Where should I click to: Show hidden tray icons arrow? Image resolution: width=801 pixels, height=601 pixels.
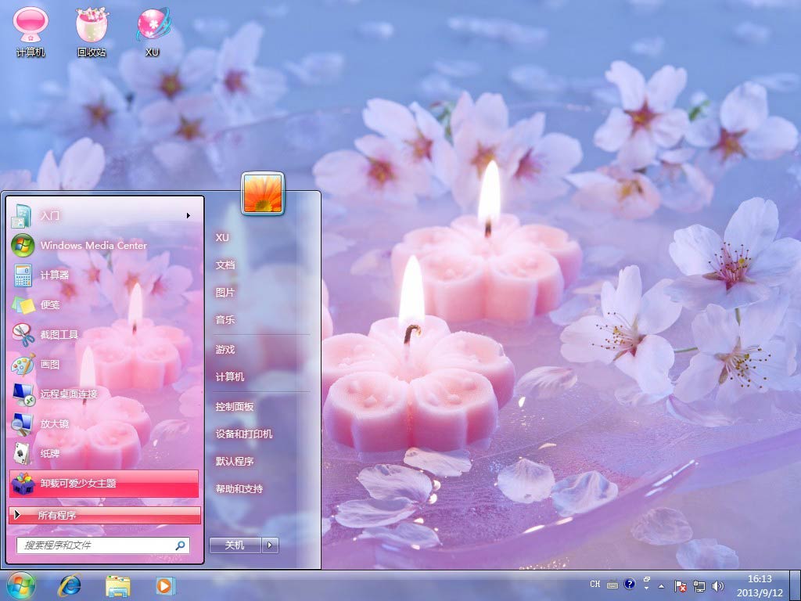(662, 585)
